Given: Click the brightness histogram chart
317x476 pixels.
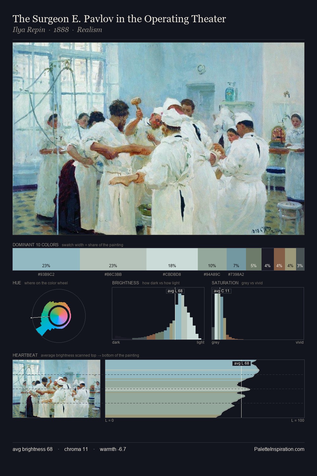Looking at the screenshot, I should tap(158, 314).
